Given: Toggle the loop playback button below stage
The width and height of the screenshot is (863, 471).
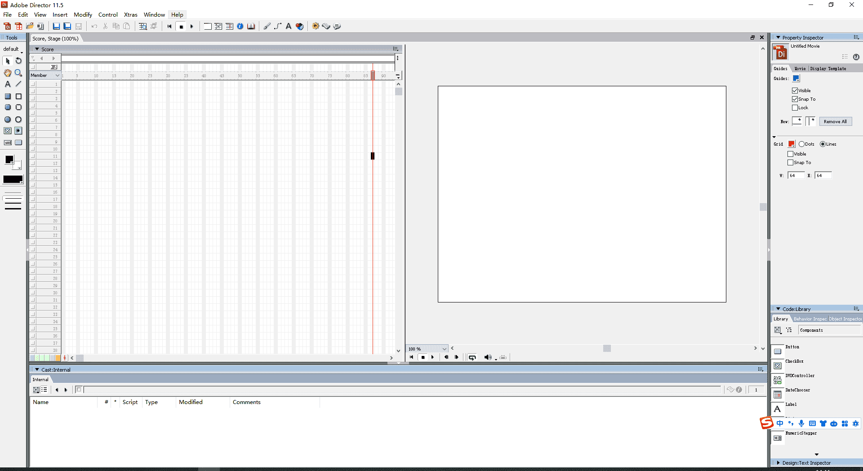Looking at the screenshot, I should coord(472,357).
